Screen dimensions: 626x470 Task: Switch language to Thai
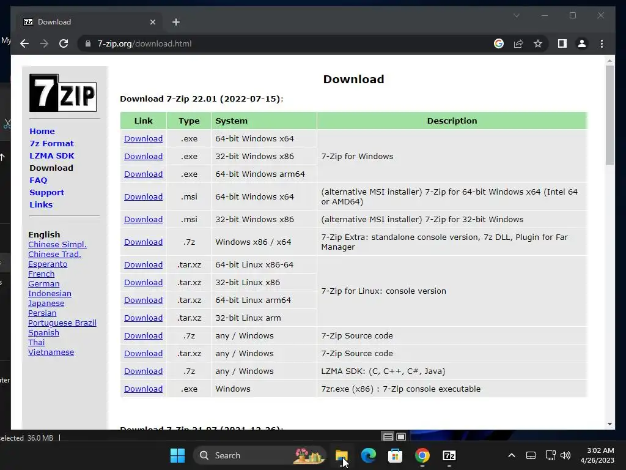[36, 343]
